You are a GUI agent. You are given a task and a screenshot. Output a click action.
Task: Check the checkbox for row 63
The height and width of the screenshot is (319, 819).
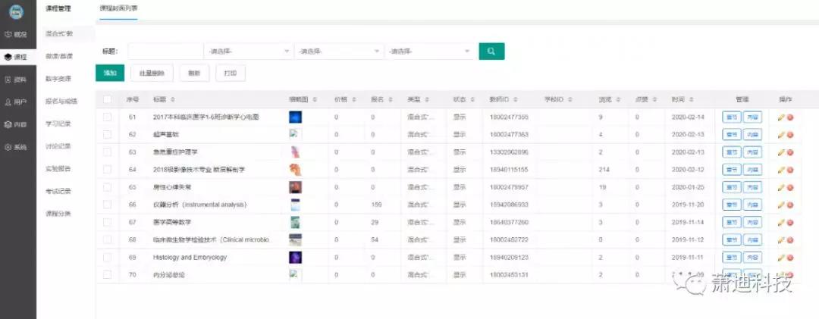point(107,152)
